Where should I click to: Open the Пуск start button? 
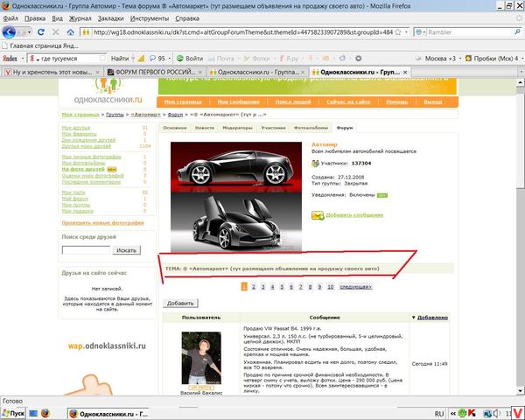point(14,413)
